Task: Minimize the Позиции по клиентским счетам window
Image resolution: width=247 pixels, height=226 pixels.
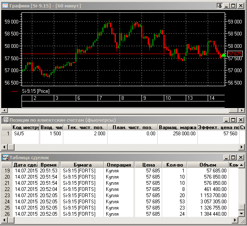Action: (227, 120)
